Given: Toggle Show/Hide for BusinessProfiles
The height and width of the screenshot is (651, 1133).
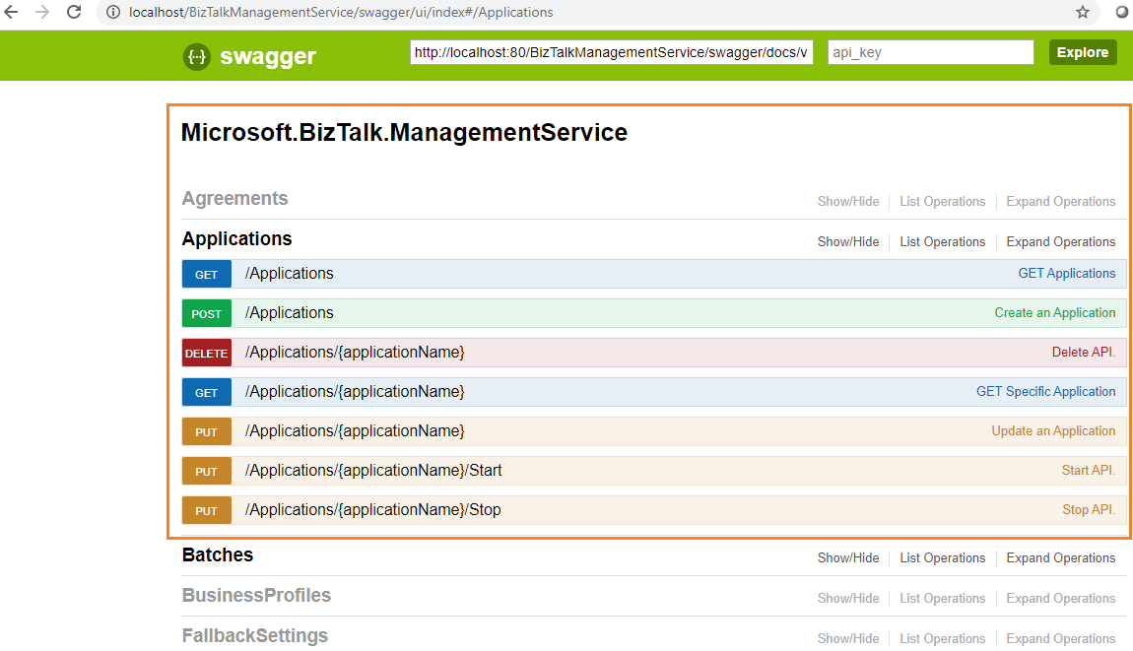Looking at the screenshot, I should click(848, 599).
